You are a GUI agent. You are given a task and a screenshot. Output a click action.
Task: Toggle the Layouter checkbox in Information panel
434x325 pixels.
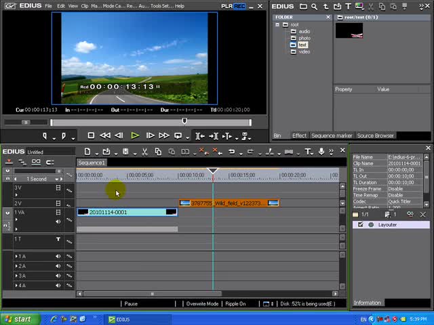pyautogui.click(x=360, y=225)
